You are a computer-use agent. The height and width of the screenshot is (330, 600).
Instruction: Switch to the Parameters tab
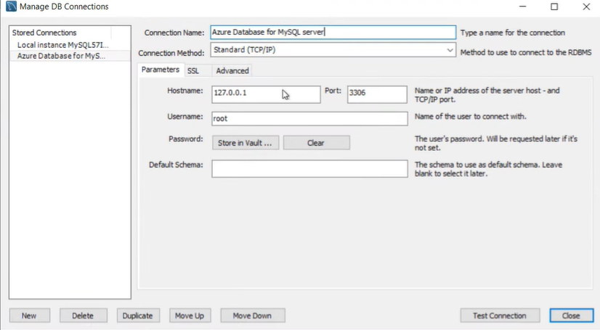(x=161, y=70)
